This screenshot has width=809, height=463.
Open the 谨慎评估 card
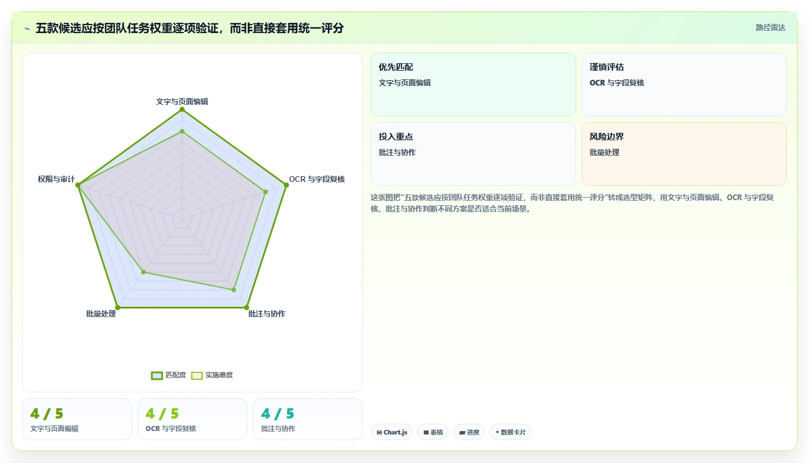click(684, 84)
